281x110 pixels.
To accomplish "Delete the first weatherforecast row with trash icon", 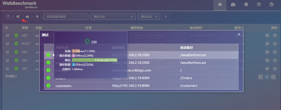I will (x=275, y=35).
